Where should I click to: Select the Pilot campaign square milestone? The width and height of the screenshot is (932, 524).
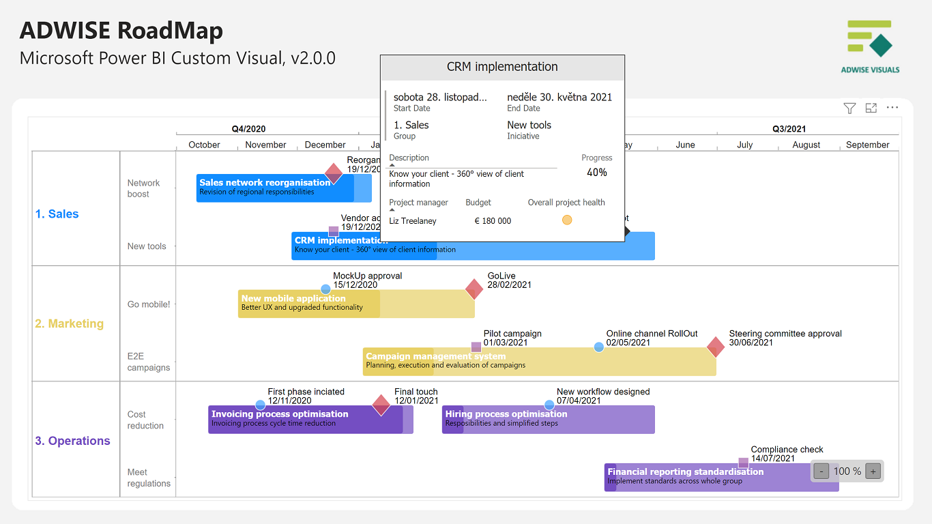point(476,347)
